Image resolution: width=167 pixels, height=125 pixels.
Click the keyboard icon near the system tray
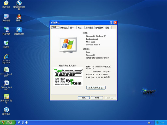coord(149,123)
